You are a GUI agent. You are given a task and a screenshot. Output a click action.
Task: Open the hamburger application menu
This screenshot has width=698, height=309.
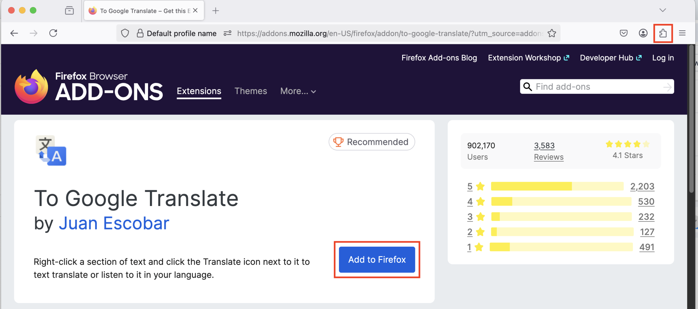pos(682,33)
